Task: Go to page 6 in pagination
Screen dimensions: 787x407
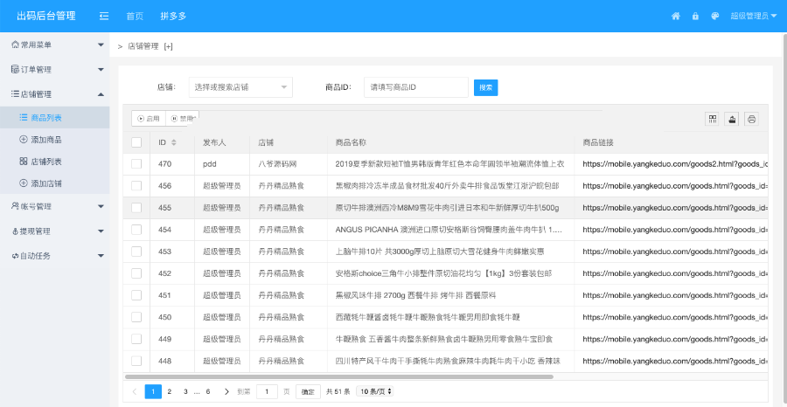Action: tap(208, 391)
